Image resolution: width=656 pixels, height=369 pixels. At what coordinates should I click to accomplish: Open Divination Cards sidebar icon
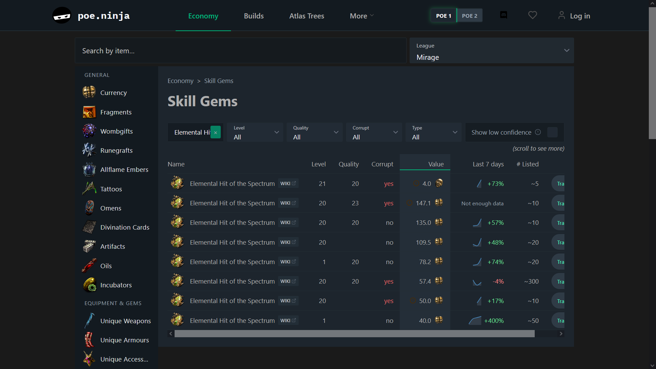[89, 227]
